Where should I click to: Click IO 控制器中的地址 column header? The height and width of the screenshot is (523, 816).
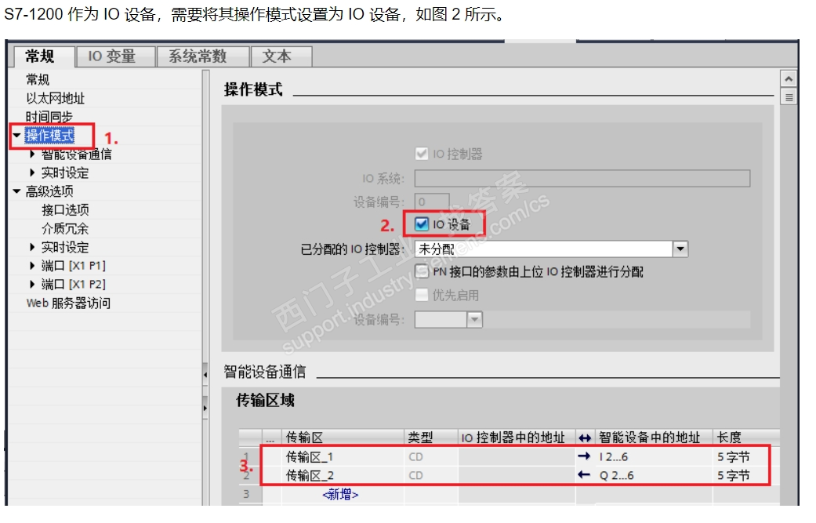pyautogui.click(x=517, y=438)
